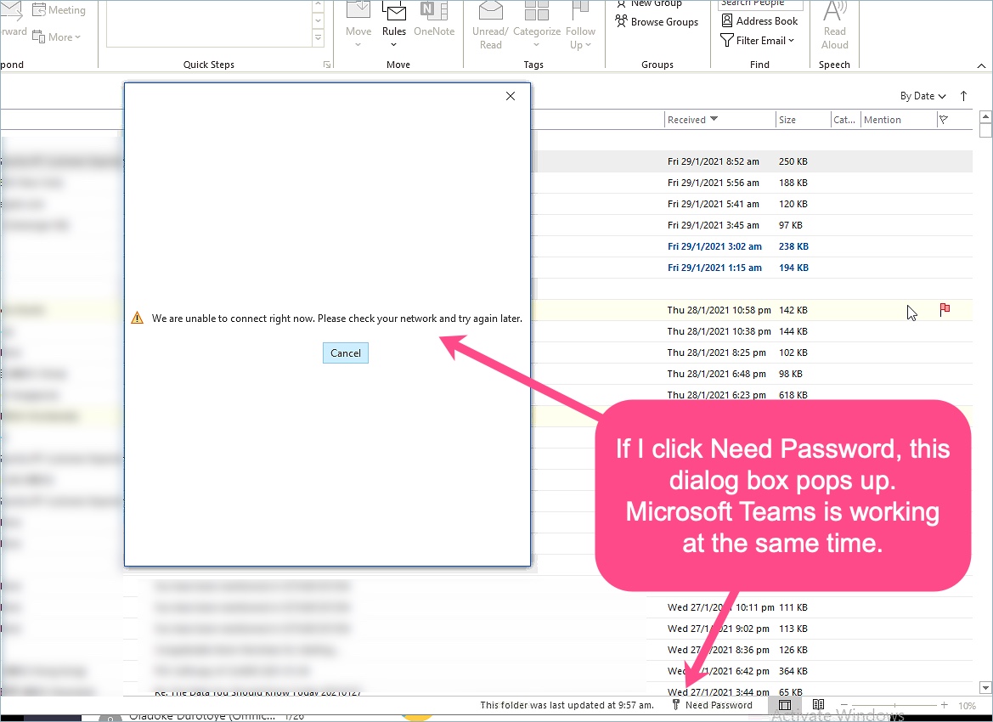Click the Quick Steps gallery box
This screenshot has height=722, width=993.
210,24
